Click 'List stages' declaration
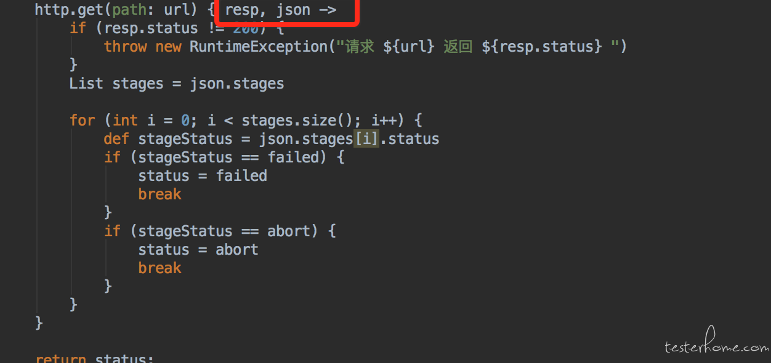The width and height of the screenshot is (771, 363). [x=116, y=84]
